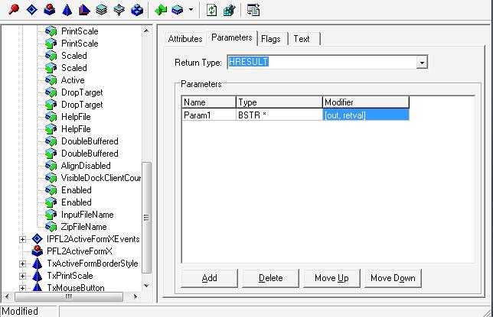Viewport: 493px width, 317px height.
Task: Click the CoClass toolbar icon
Action: click(x=48, y=10)
